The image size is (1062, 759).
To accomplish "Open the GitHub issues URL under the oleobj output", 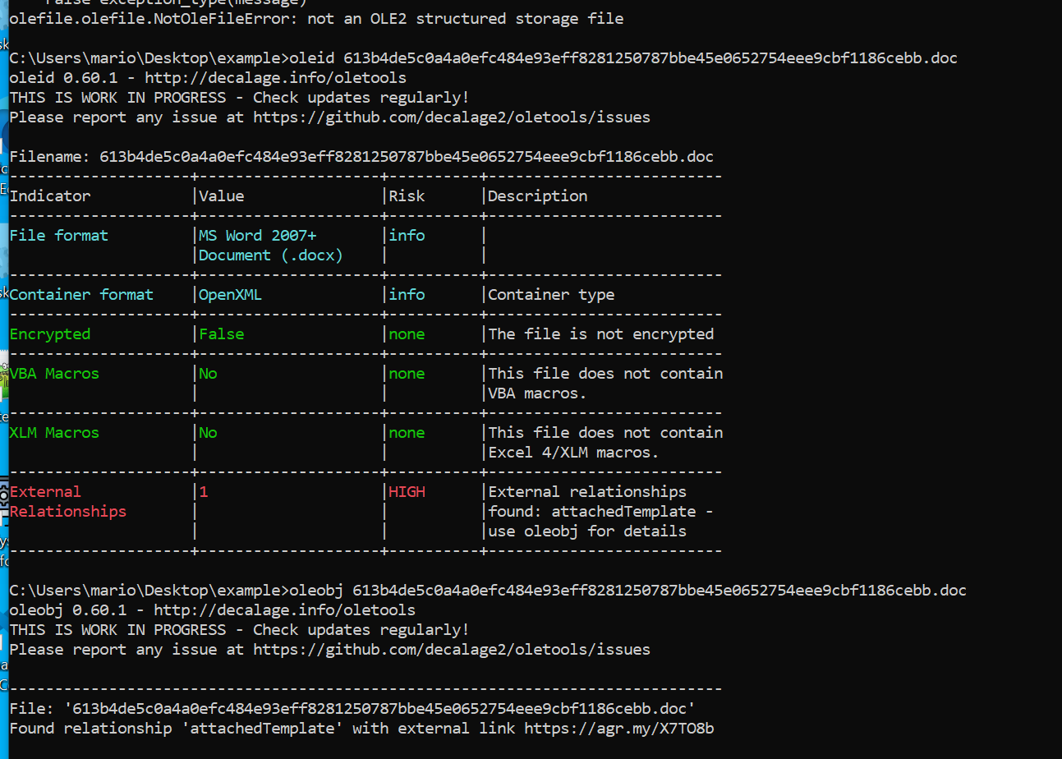I will point(451,650).
